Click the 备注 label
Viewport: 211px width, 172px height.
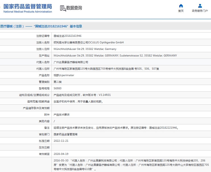tap(47, 128)
